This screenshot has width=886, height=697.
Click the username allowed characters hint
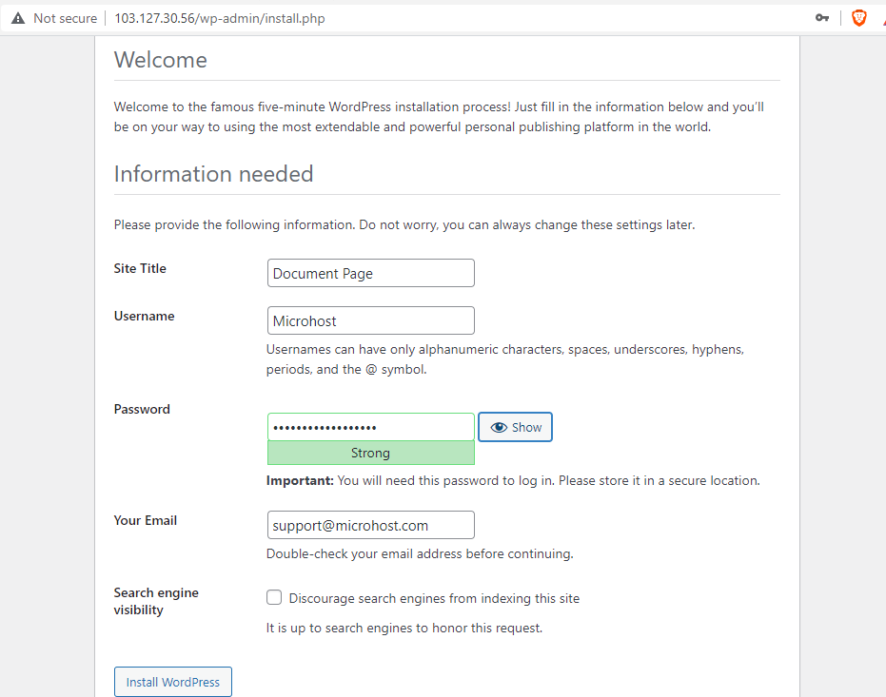[x=505, y=358]
